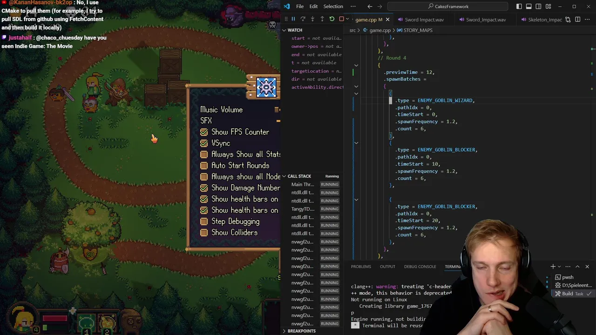Open the Edit menu

coord(313,7)
